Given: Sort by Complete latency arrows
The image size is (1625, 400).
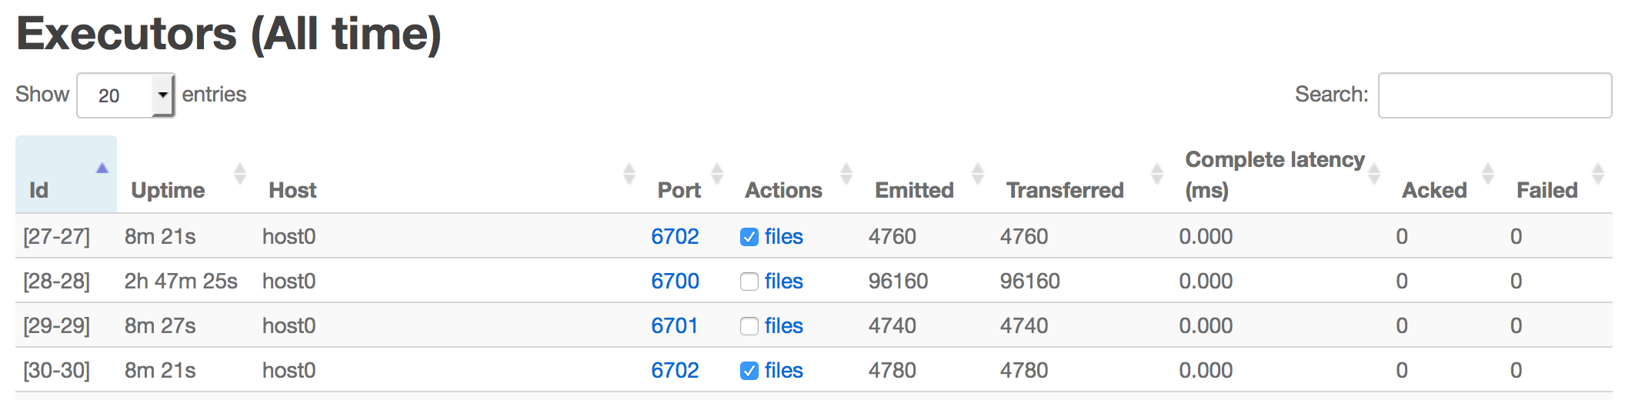Looking at the screenshot, I should point(1373,174).
